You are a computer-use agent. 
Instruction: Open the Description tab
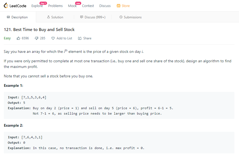coord(17,17)
